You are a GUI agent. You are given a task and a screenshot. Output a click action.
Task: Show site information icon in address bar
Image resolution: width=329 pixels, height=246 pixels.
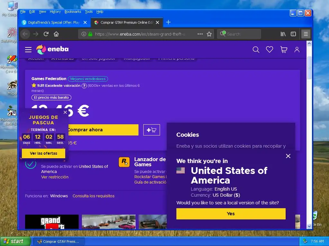click(84, 34)
